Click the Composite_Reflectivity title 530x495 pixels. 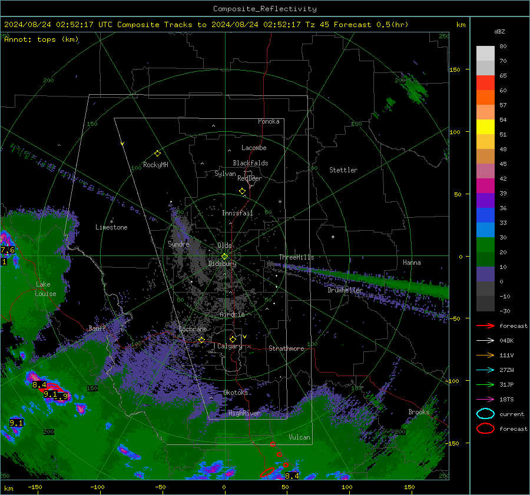[x=265, y=9]
